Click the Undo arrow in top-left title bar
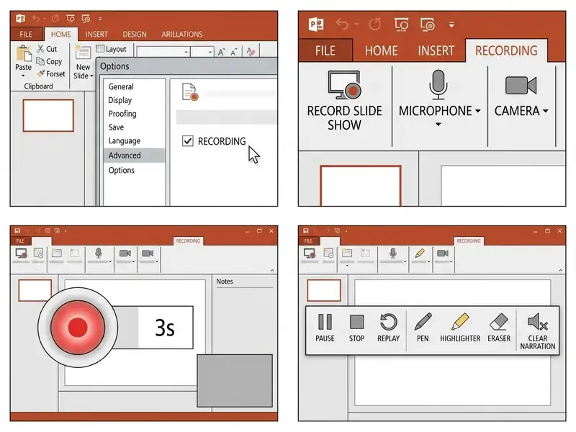Image resolution: width=576 pixels, height=432 pixels. point(35,18)
